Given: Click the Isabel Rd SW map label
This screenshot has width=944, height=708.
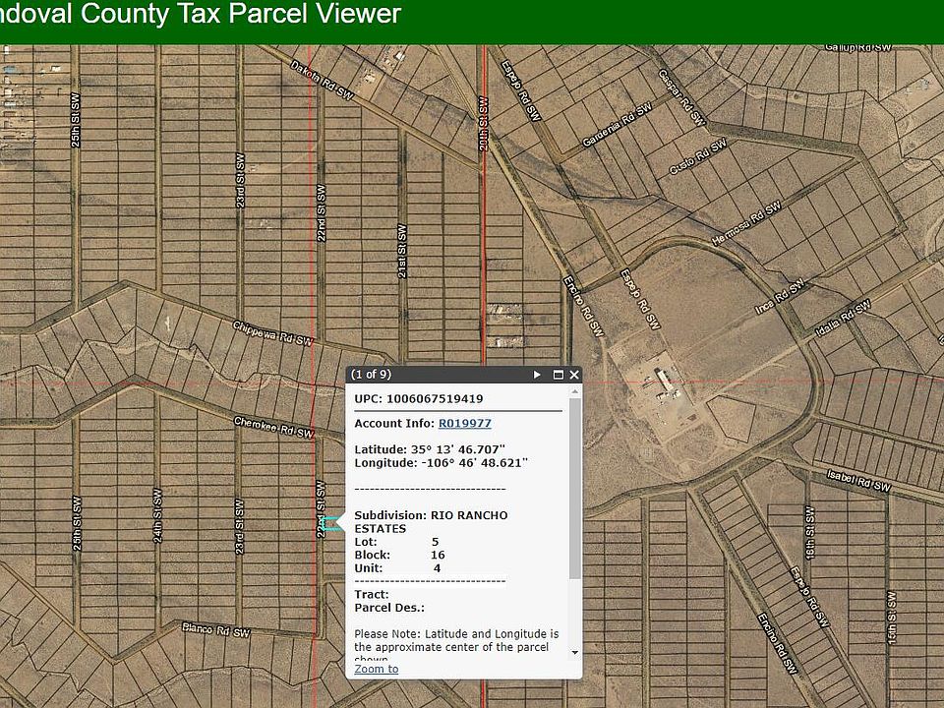Looking at the screenshot, I should (858, 481).
